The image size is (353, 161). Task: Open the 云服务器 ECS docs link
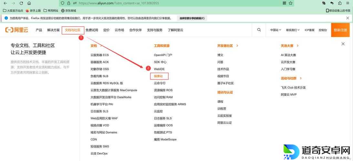100,55
